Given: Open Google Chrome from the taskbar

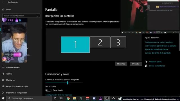Looking at the screenshot, I should 68,98.
